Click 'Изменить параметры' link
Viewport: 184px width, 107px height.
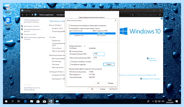click(x=153, y=59)
